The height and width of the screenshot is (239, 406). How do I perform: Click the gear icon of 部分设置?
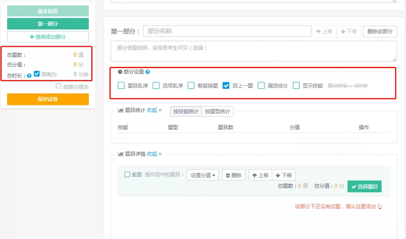[x=120, y=72]
